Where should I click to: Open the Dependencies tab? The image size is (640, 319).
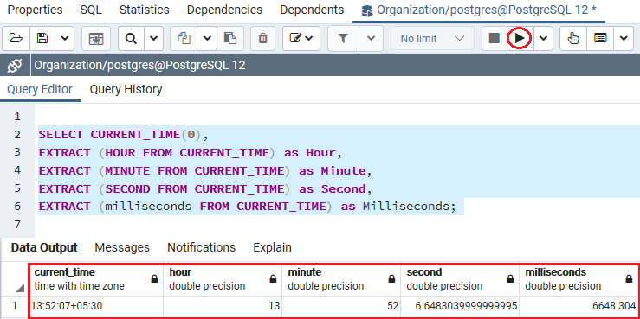point(224,10)
